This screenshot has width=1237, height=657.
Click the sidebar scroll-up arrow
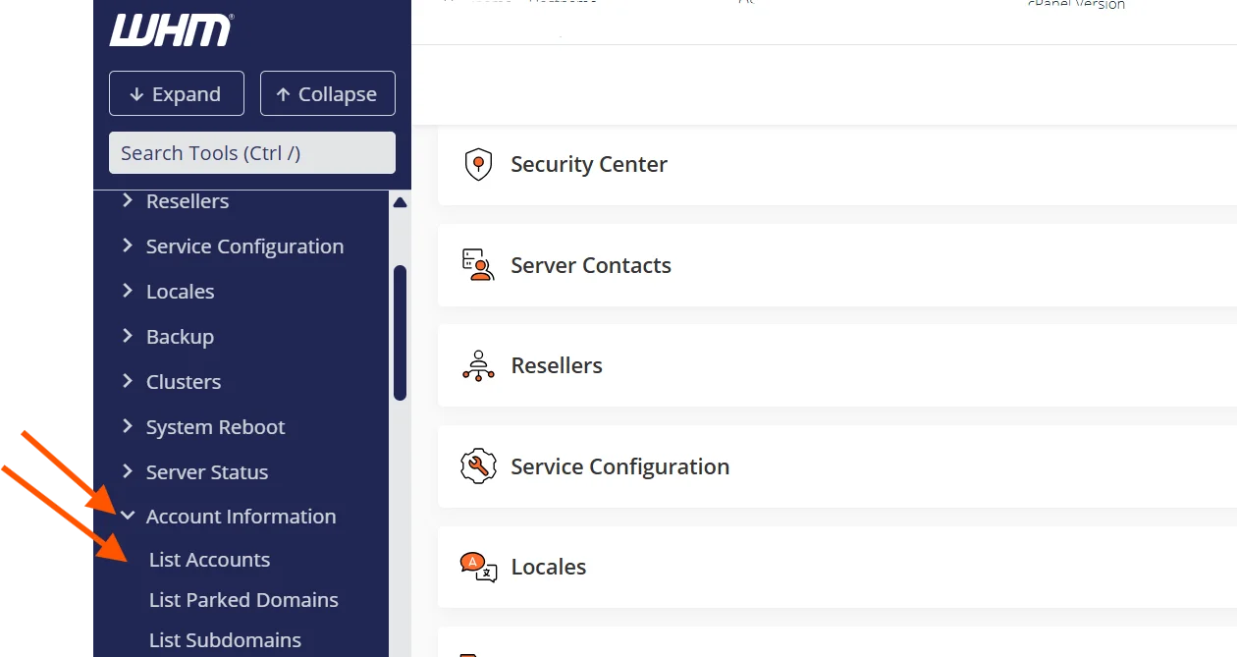pos(400,203)
